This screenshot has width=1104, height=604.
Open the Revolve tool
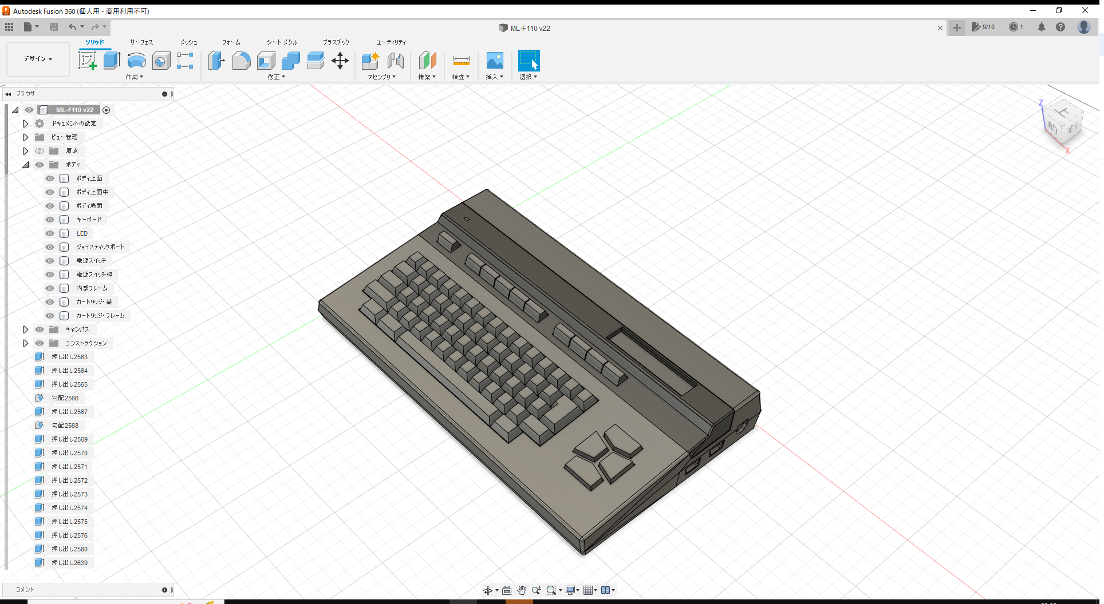[x=136, y=61]
